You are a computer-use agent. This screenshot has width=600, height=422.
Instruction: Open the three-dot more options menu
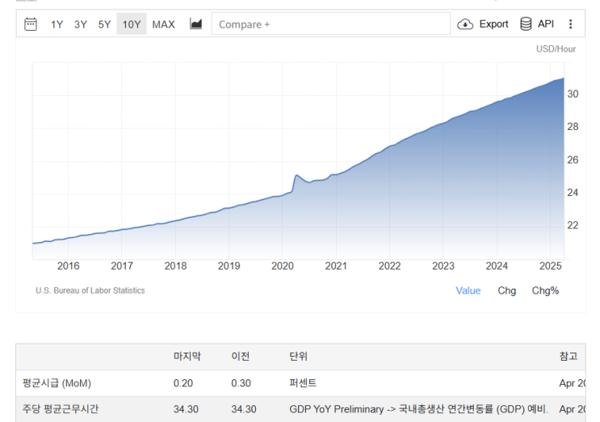(571, 24)
